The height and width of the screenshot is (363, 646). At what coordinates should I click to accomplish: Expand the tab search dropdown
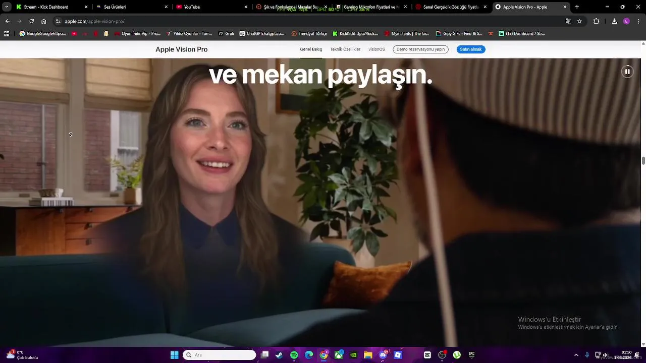[6, 7]
